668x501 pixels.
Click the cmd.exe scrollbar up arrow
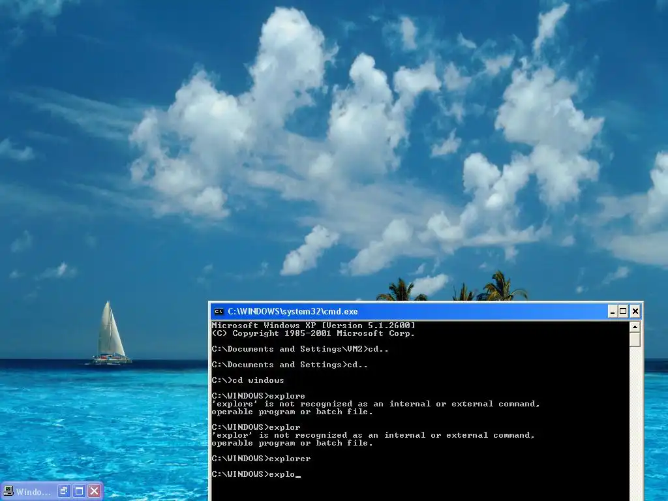pos(635,327)
